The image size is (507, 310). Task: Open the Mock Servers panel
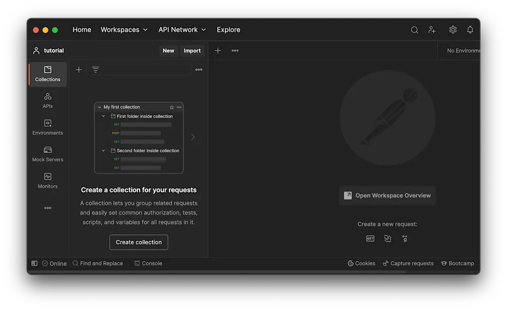click(x=47, y=154)
